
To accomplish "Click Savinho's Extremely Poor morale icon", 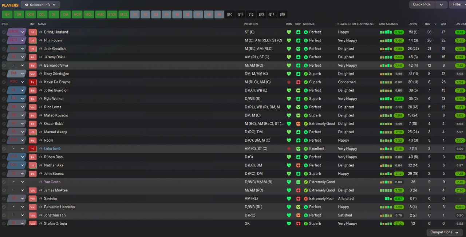I will [306, 198].
